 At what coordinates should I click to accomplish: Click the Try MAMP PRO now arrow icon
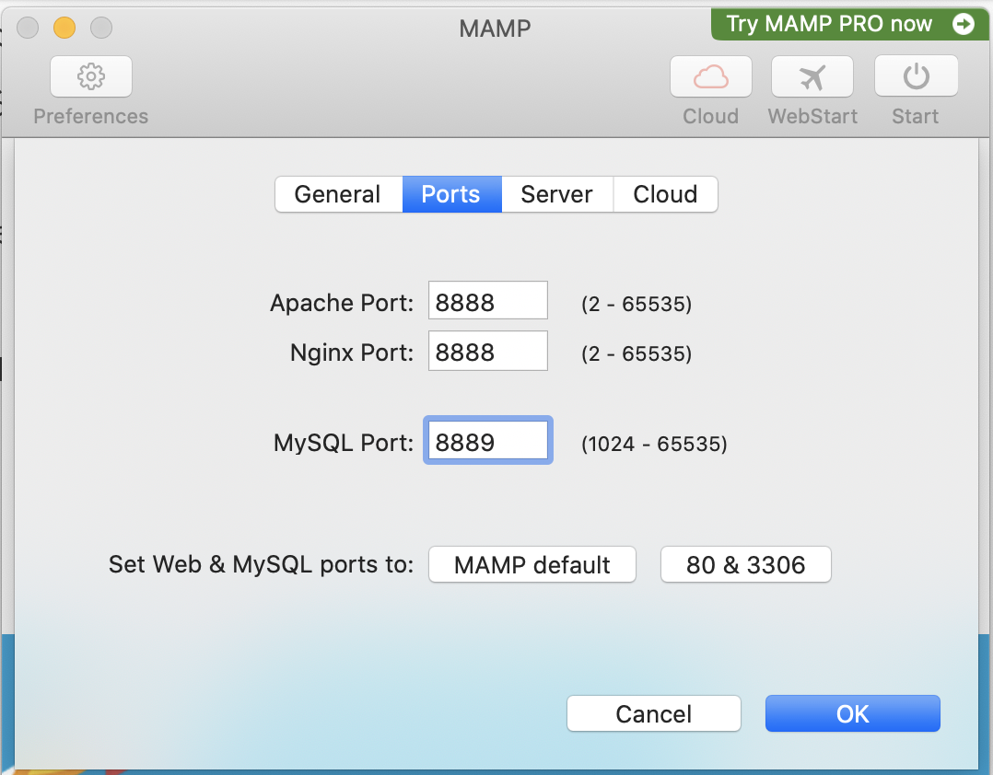[964, 24]
